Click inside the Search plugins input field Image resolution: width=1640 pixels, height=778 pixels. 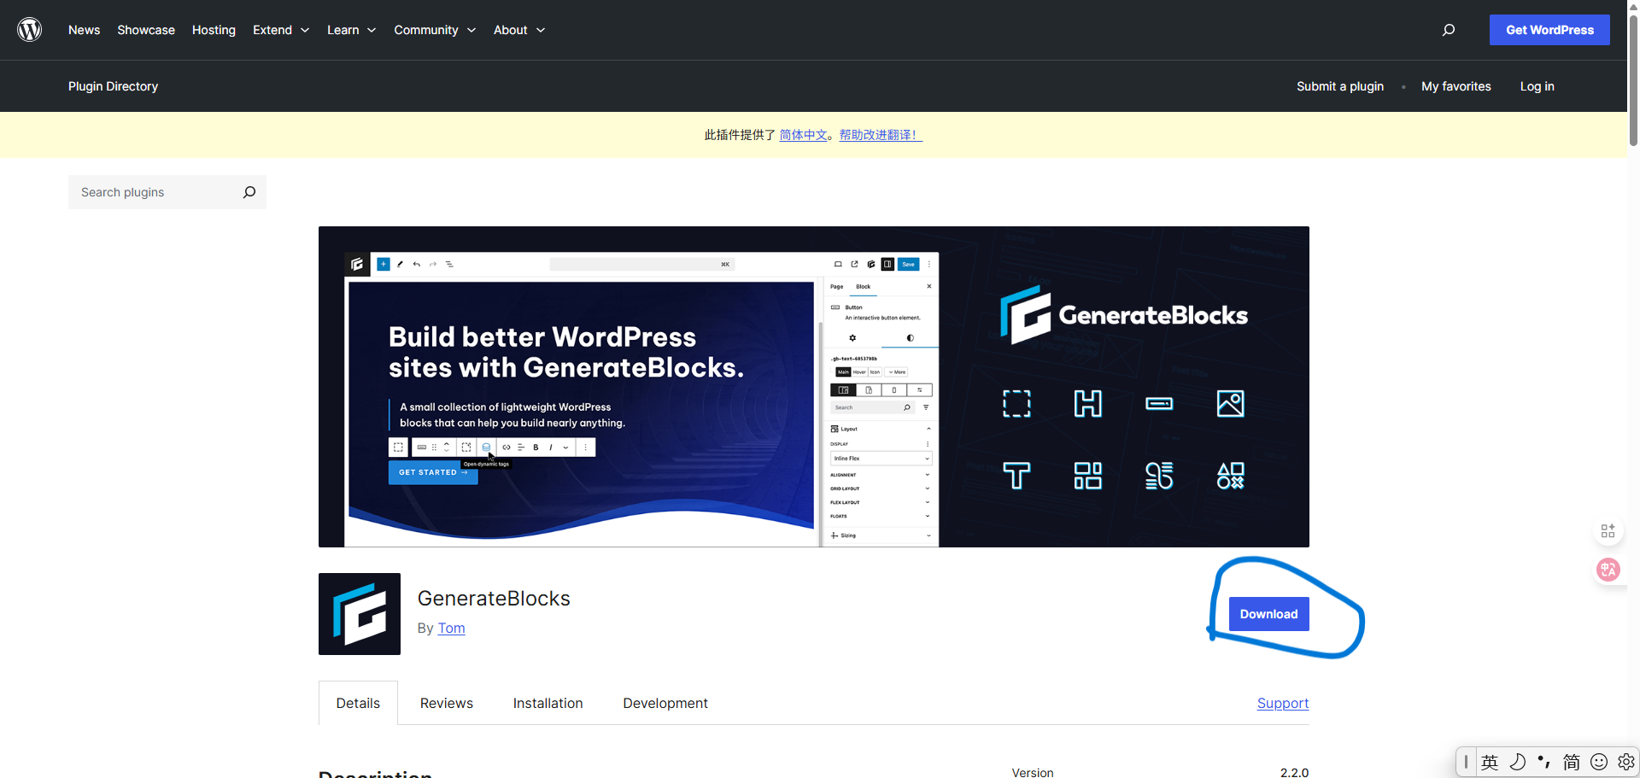click(145, 192)
